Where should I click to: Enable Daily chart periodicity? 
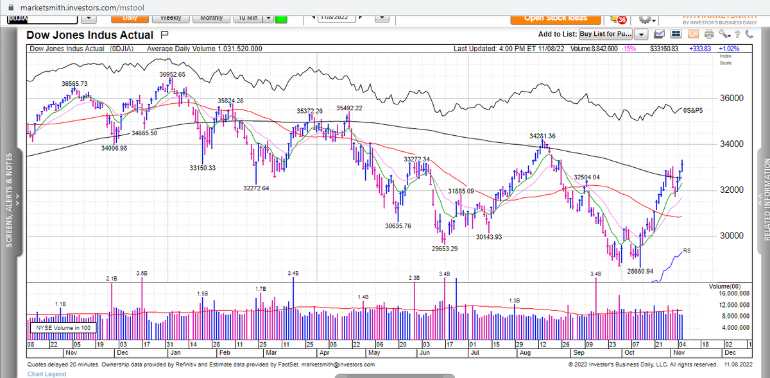point(130,18)
